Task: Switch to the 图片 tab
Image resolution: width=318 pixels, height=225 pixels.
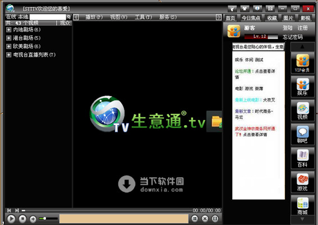Action: click(x=288, y=18)
